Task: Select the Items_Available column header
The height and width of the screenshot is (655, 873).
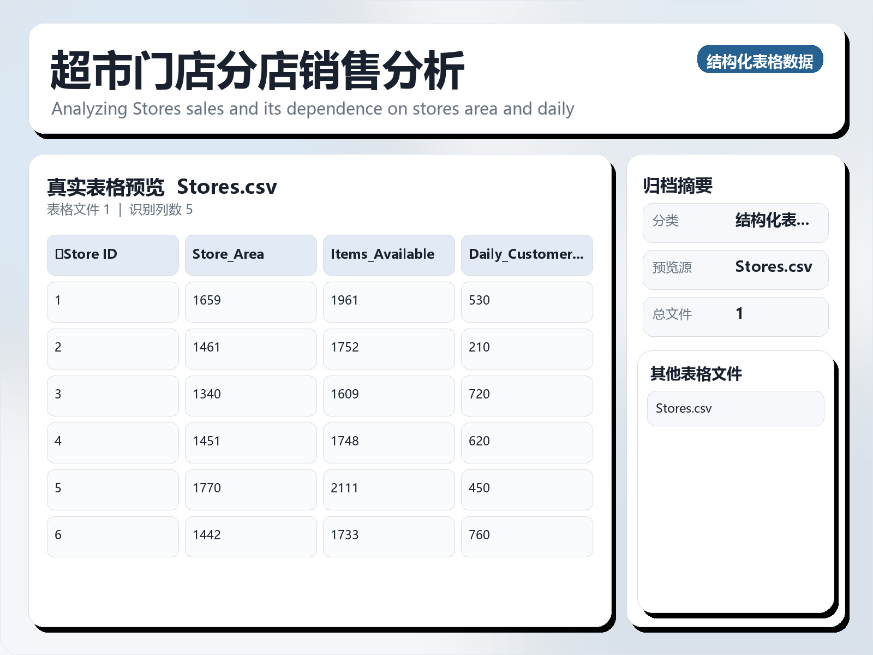Action: click(388, 254)
